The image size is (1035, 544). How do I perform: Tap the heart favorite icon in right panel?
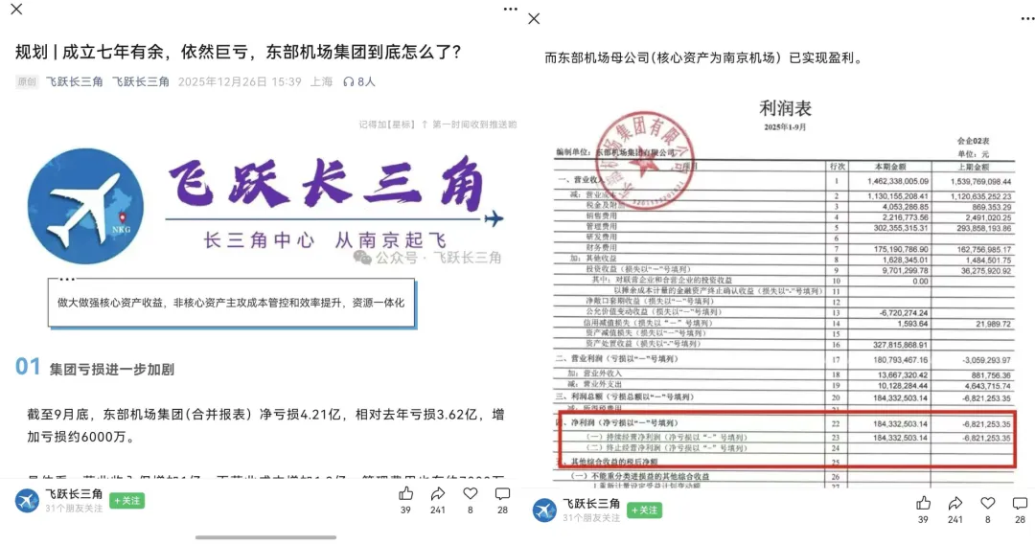987,504
